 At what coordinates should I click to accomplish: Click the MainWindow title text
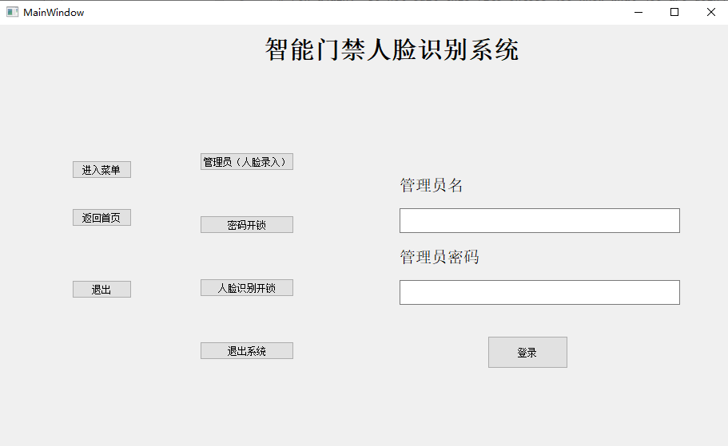coord(54,13)
